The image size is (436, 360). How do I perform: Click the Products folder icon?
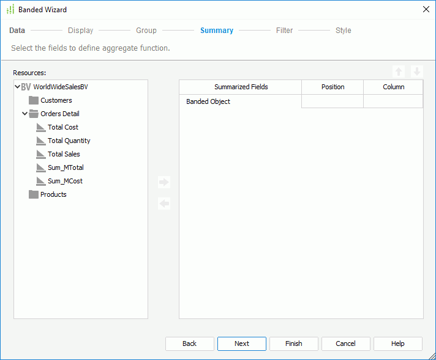coord(34,194)
